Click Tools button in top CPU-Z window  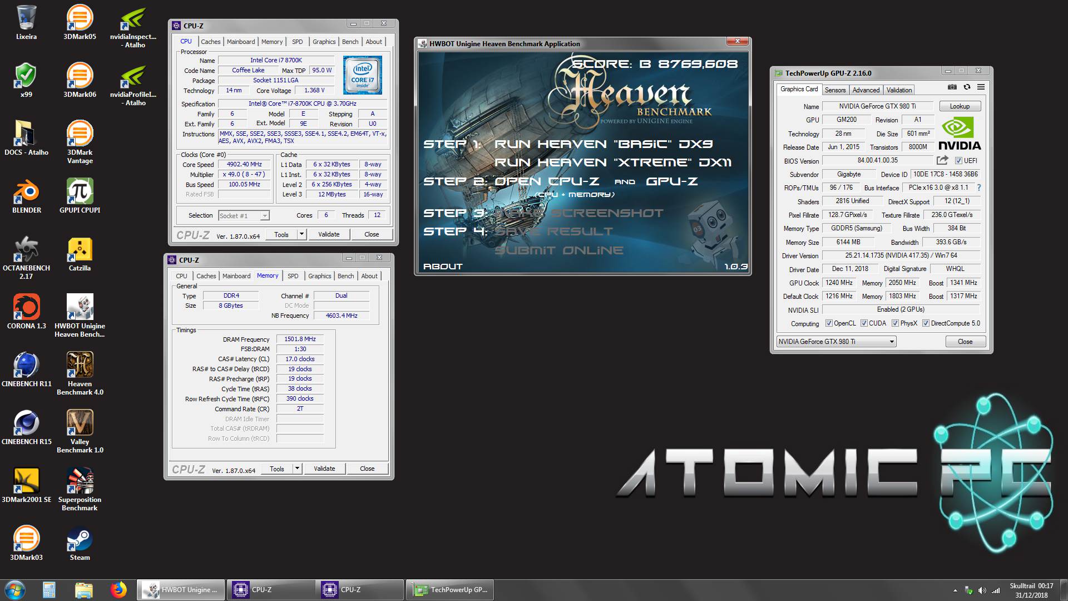click(281, 234)
